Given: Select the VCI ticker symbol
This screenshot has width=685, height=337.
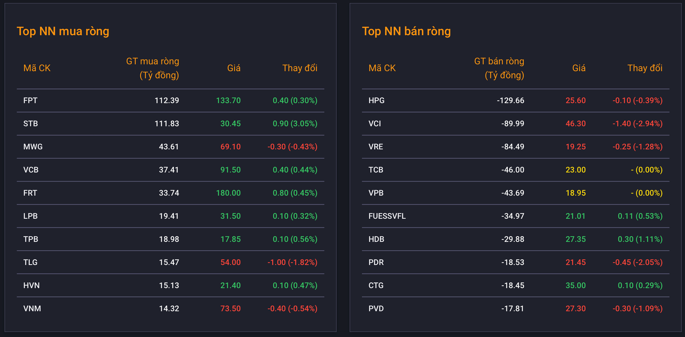Looking at the screenshot, I should tap(375, 124).
